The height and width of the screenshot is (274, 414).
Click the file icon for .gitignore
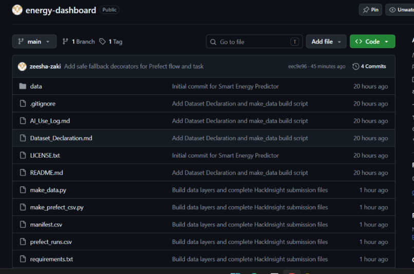coord(23,103)
